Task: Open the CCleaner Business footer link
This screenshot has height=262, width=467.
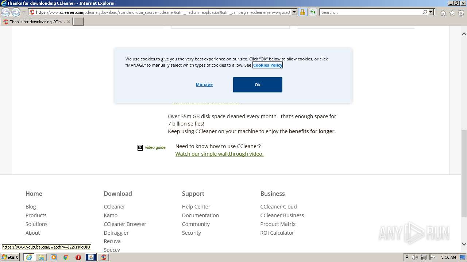Action: 282,215
